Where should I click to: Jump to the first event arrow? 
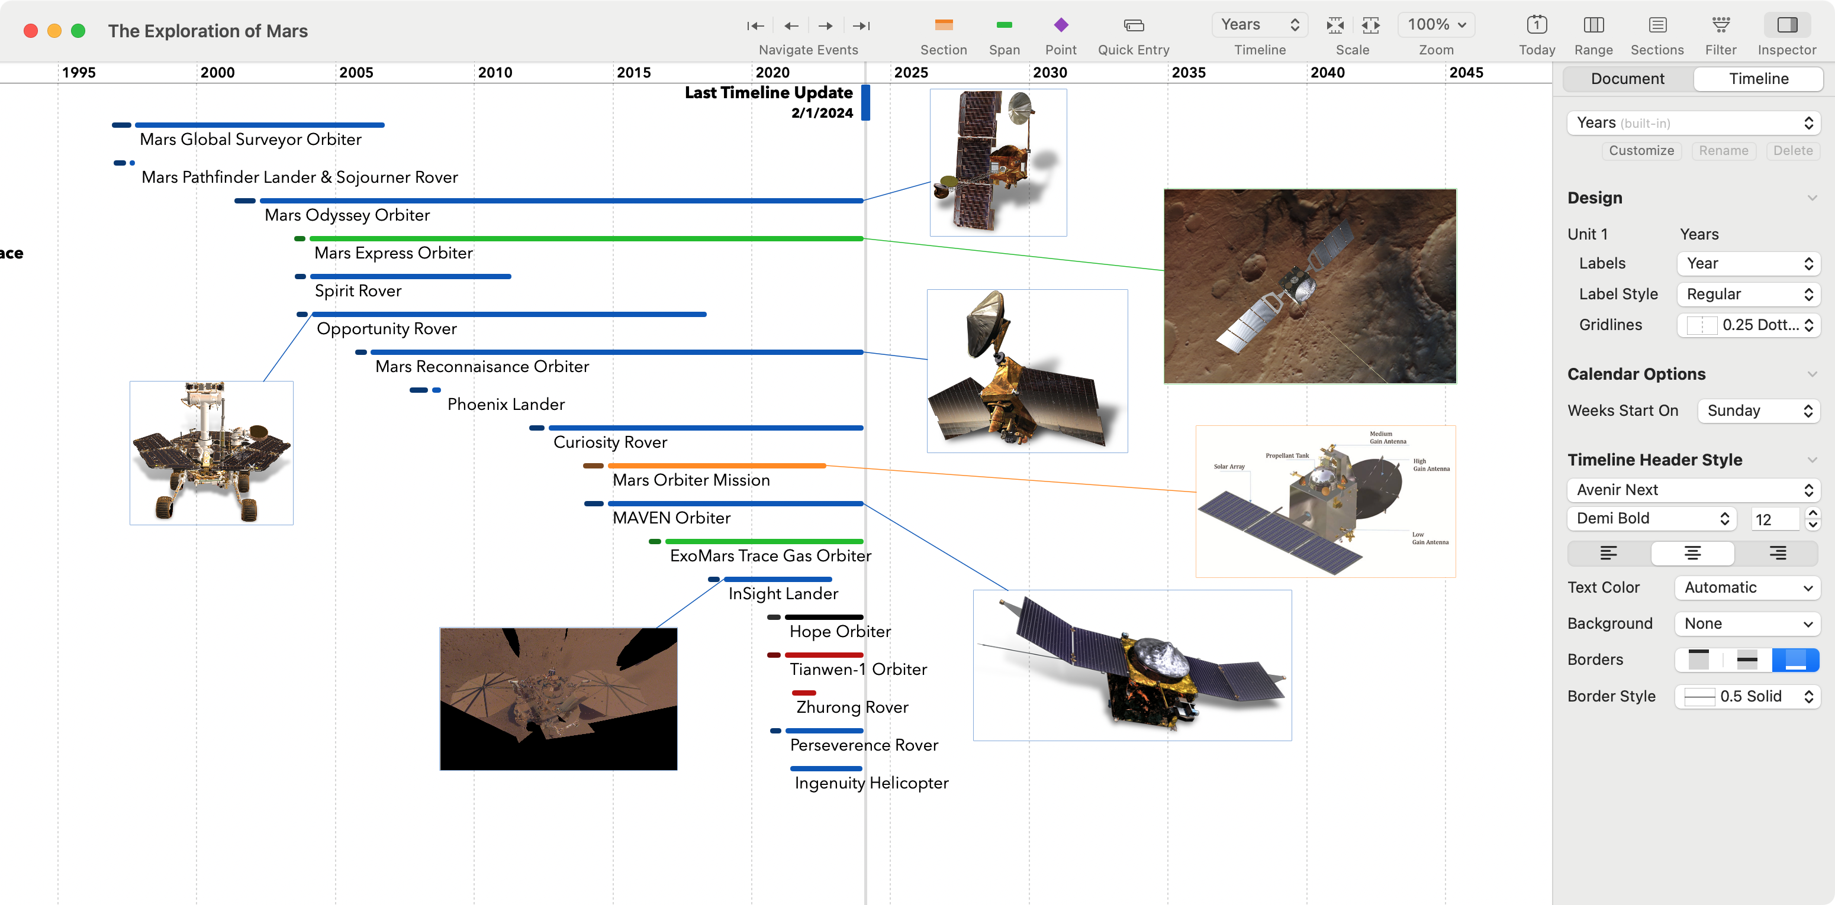point(755,25)
